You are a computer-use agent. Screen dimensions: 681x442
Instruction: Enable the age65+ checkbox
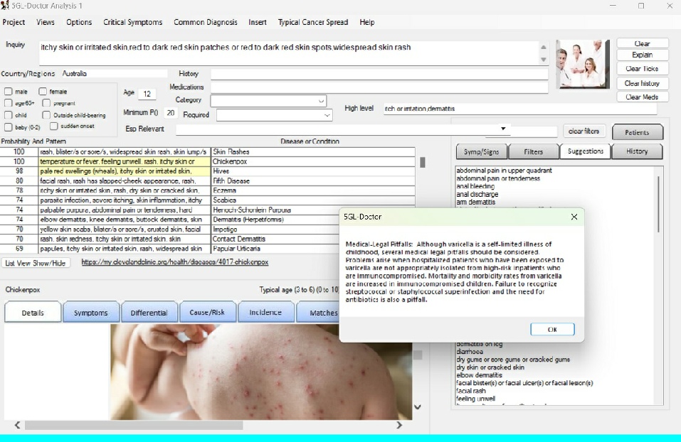9,103
